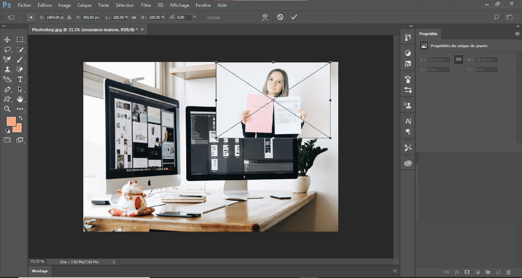Select the Move tool
This screenshot has height=278, width=522.
click(7, 40)
